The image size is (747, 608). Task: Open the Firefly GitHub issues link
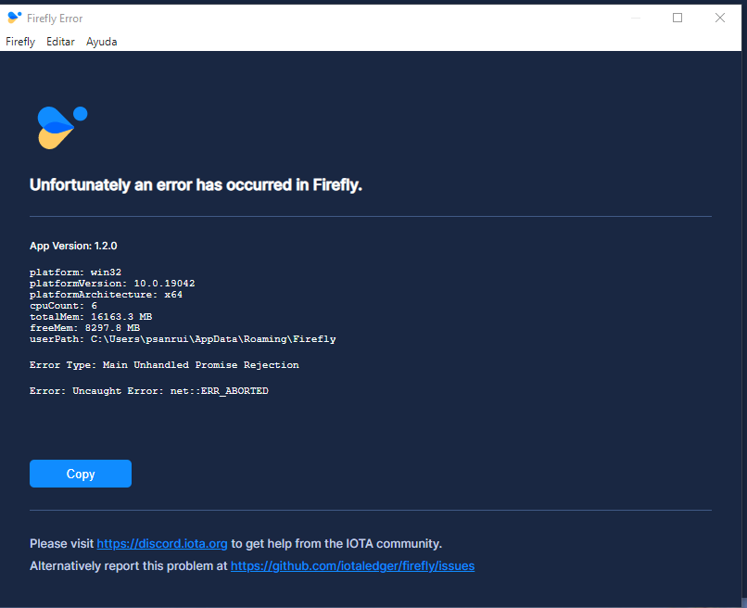(x=352, y=565)
